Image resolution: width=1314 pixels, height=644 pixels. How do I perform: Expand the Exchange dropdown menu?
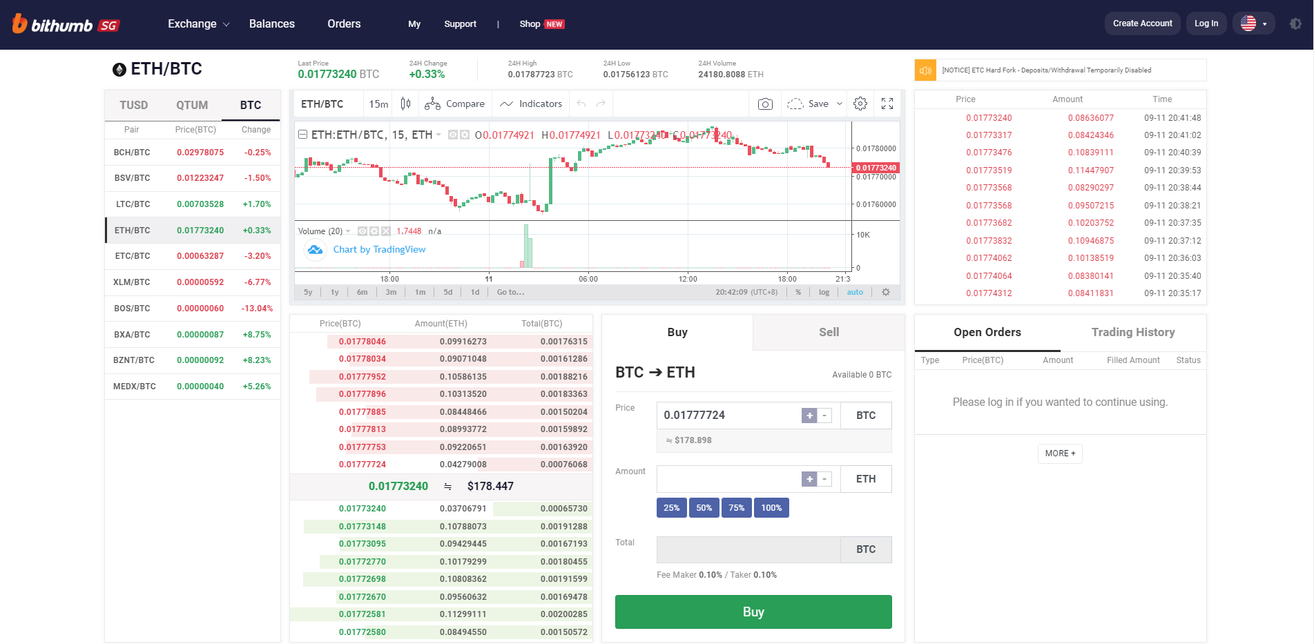click(x=198, y=24)
